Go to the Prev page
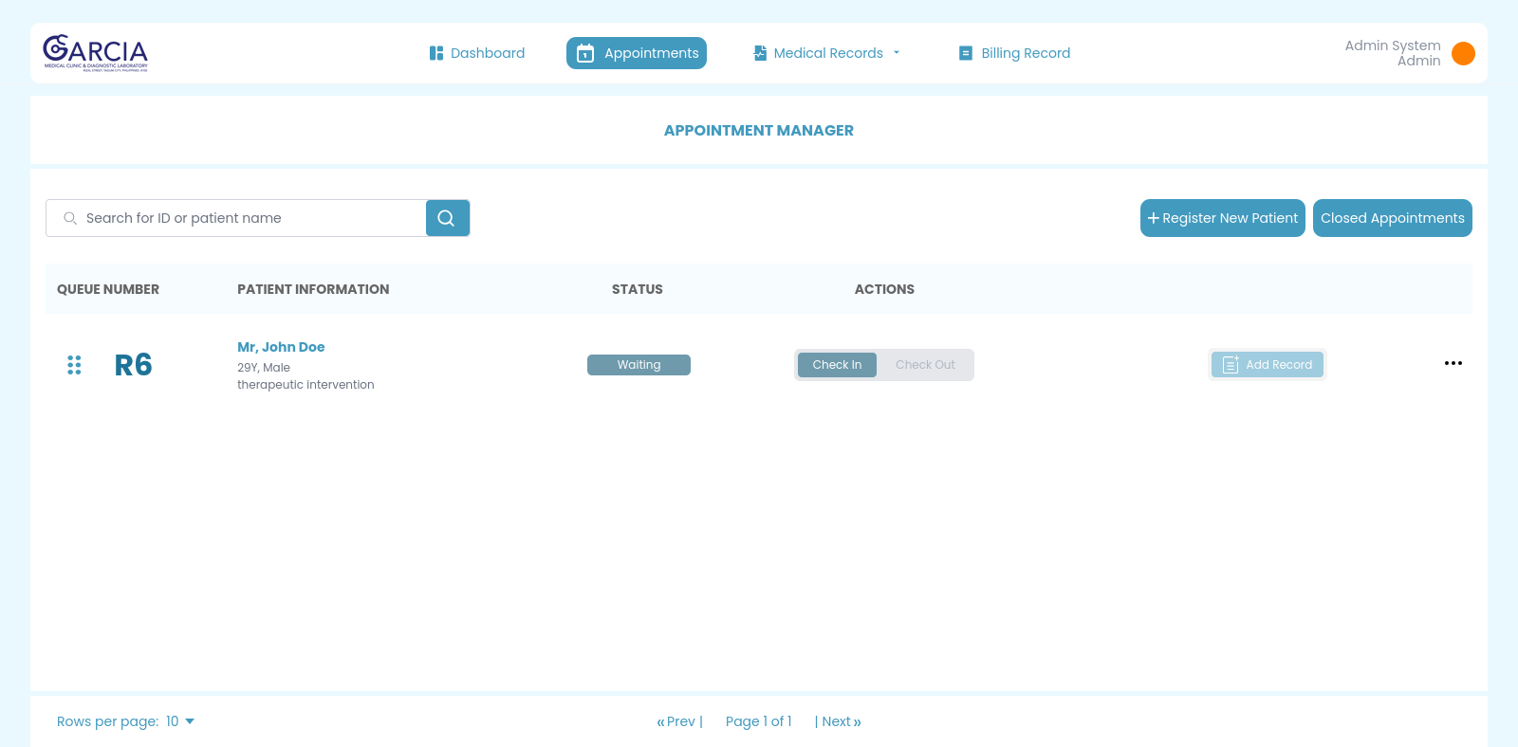Viewport: 1518px width, 747px height. [x=679, y=721]
